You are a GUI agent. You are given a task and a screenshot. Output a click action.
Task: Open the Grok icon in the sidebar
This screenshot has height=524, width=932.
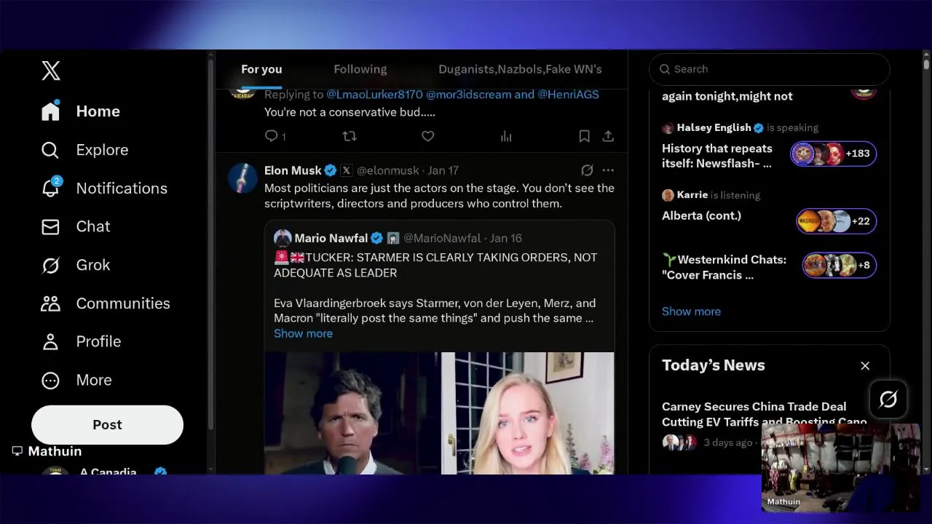(x=50, y=265)
